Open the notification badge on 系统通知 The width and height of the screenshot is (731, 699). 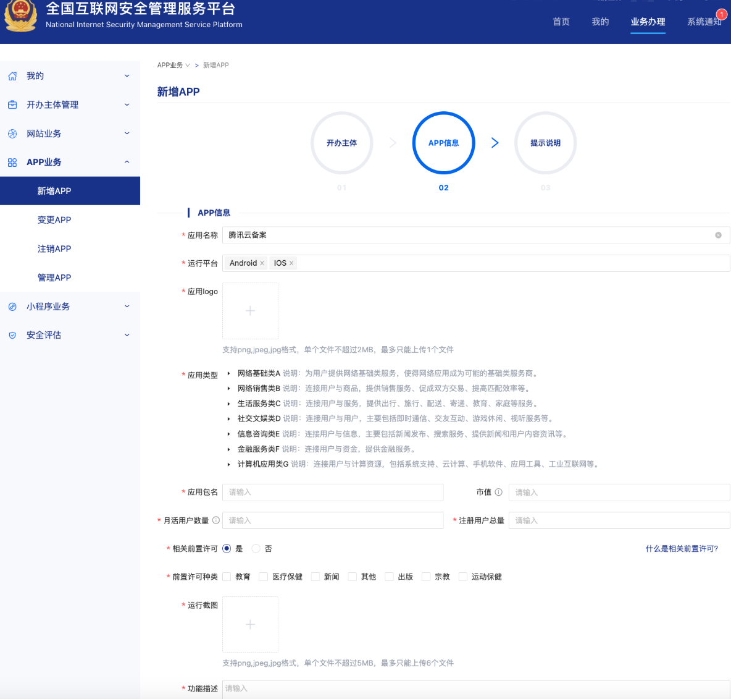click(721, 14)
